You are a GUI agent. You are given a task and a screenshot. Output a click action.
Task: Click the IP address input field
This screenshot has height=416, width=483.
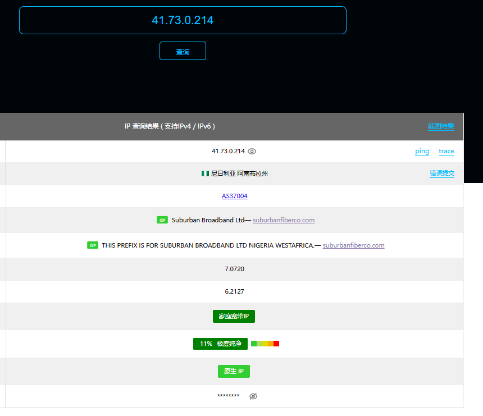[183, 20]
